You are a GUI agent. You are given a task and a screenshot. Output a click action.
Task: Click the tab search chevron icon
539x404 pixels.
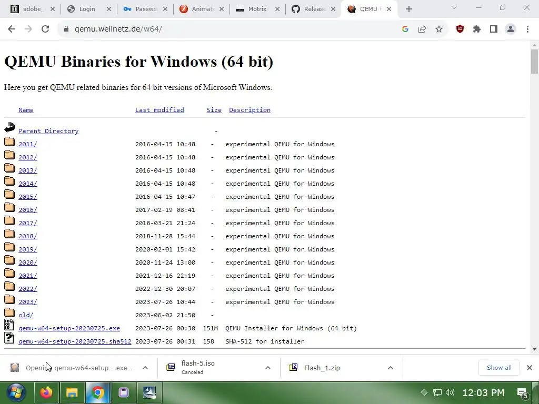coord(454,7)
